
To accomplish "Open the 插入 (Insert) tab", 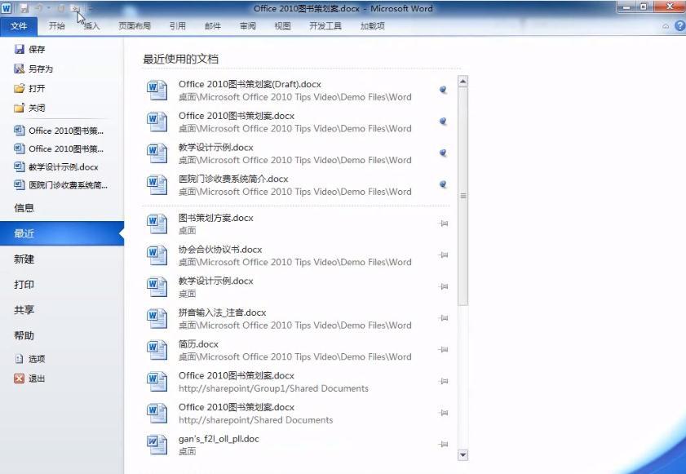I will tap(91, 26).
